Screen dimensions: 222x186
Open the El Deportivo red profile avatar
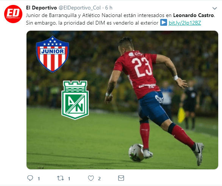(13, 14)
